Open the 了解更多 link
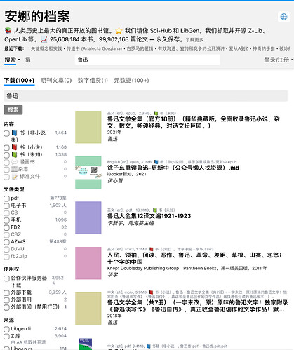The height and width of the screenshot is (350, 294). click(196, 40)
